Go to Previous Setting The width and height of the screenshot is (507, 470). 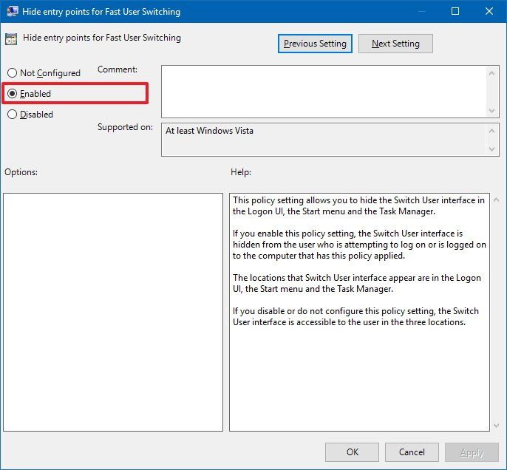315,44
